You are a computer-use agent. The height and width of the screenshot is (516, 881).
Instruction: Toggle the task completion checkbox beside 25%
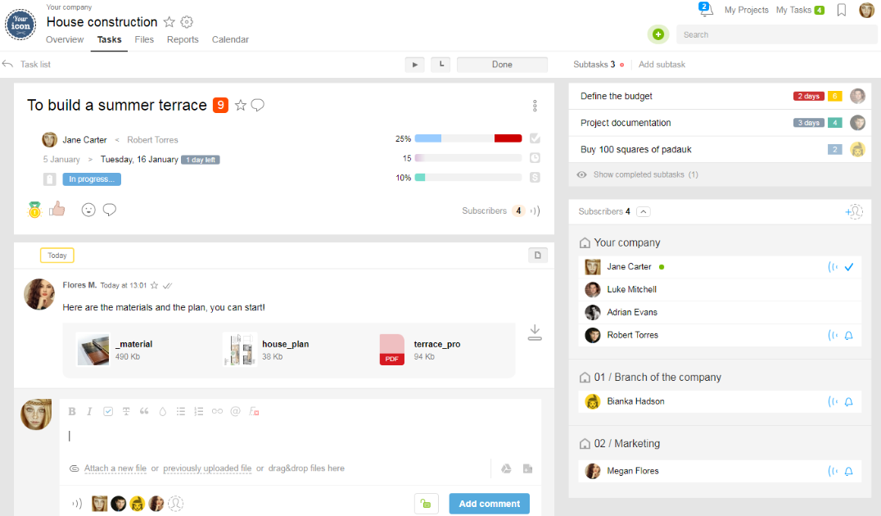(535, 138)
